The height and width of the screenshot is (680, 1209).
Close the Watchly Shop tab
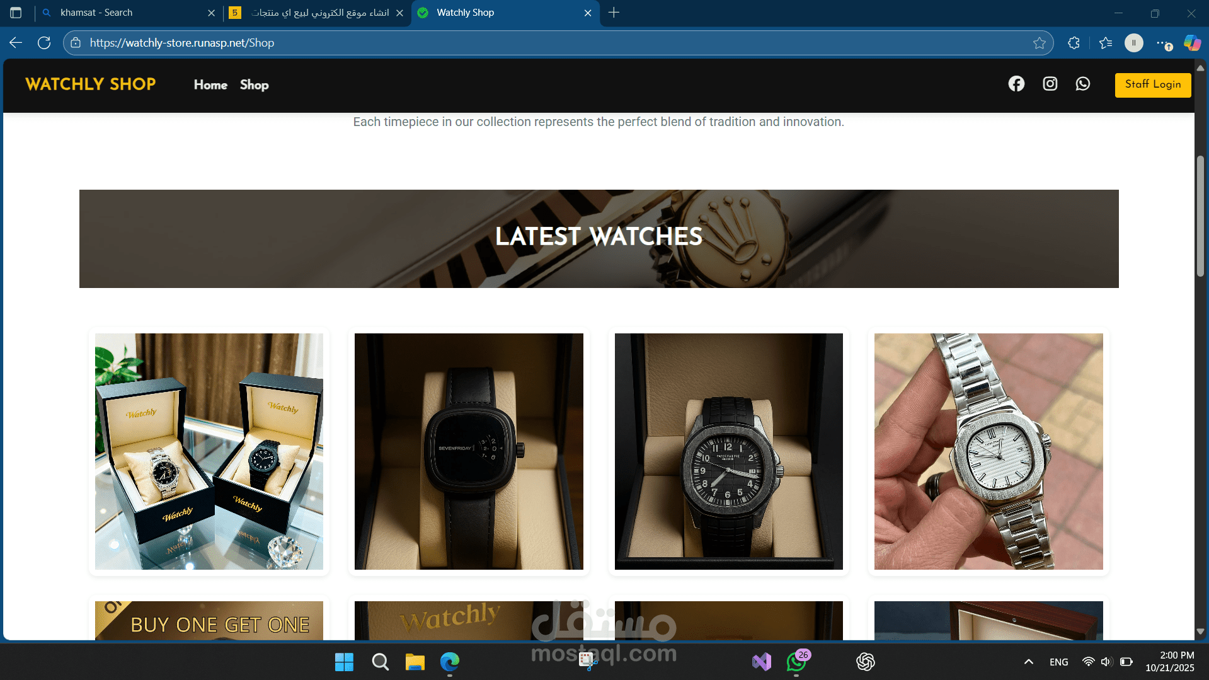pyautogui.click(x=588, y=13)
